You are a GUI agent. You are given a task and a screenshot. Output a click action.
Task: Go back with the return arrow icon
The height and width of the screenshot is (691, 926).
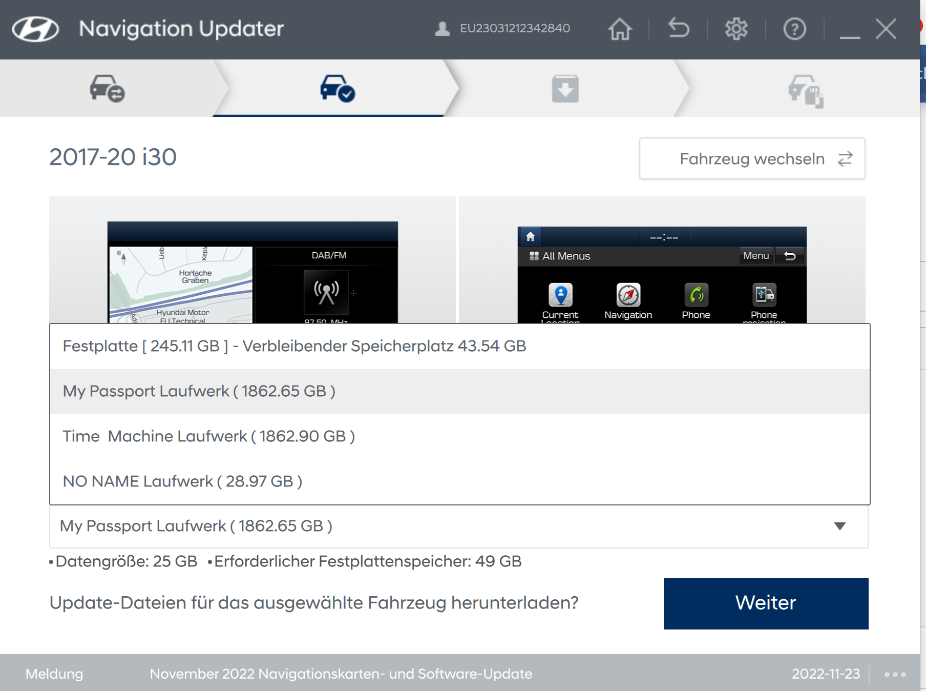[x=678, y=28]
